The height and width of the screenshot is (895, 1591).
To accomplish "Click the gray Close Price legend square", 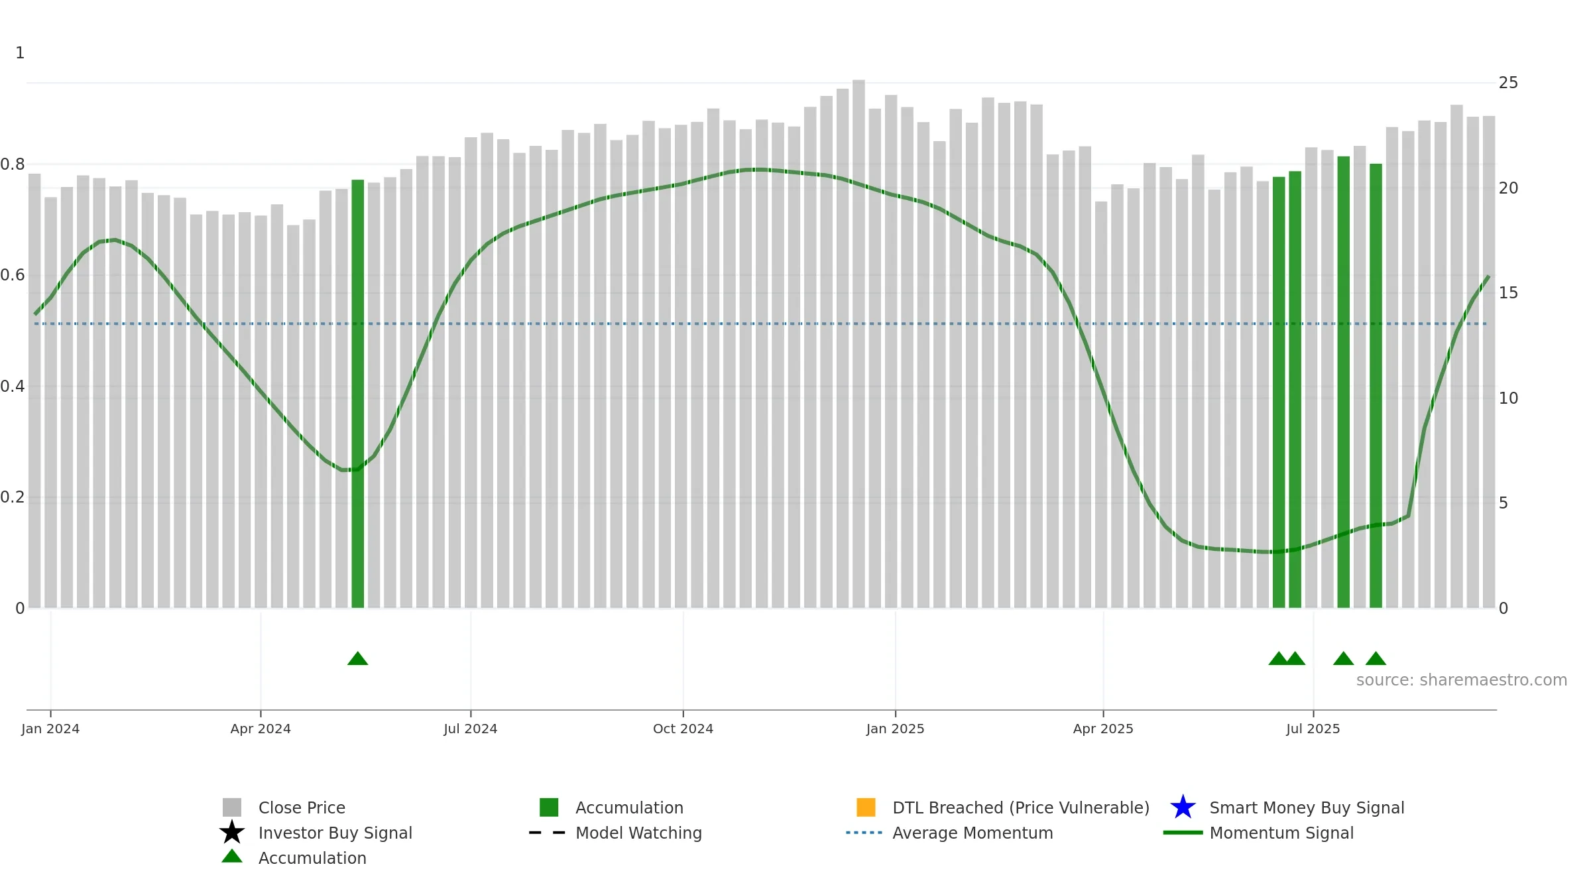I will (x=232, y=807).
